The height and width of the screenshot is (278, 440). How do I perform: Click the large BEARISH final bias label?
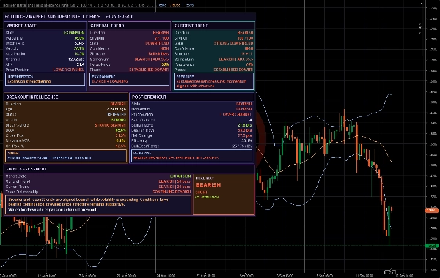208,185
